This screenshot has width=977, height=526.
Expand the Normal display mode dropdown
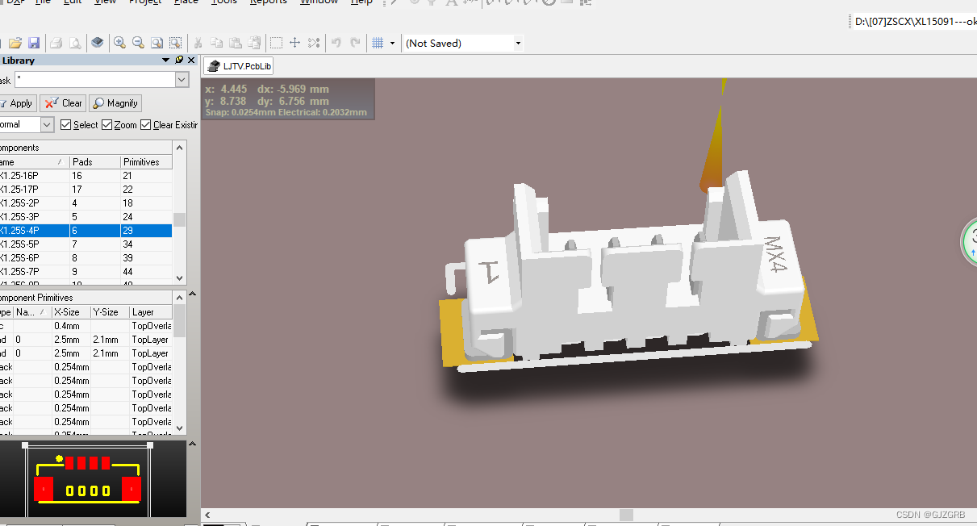click(45, 124)
